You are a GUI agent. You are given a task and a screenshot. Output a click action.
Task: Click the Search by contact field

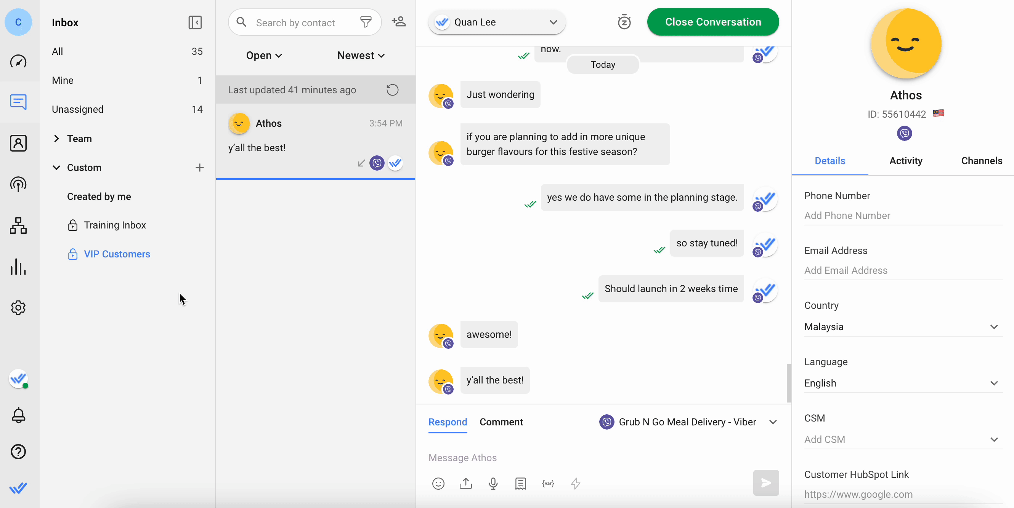[x=304, y=22]
